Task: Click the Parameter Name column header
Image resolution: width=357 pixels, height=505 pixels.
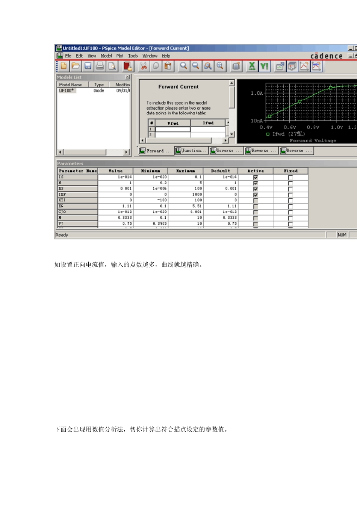Action: tap(78, 171)
